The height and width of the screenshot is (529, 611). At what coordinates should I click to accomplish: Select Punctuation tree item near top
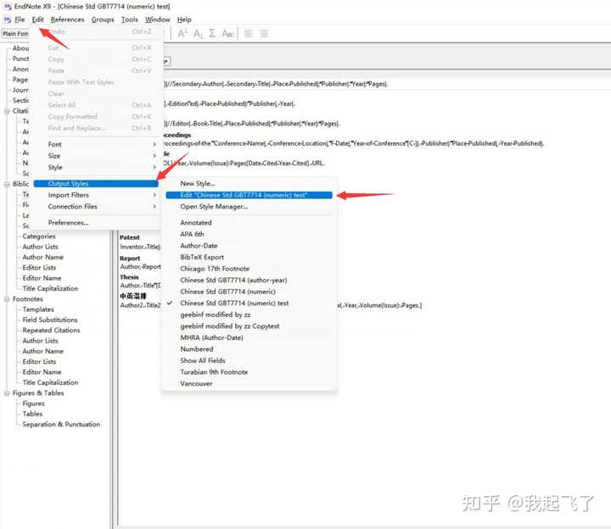(x=20, y=58)
